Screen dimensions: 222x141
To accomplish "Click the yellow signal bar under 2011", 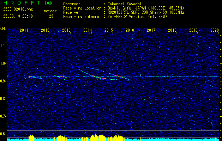I will tap(31, 138).
